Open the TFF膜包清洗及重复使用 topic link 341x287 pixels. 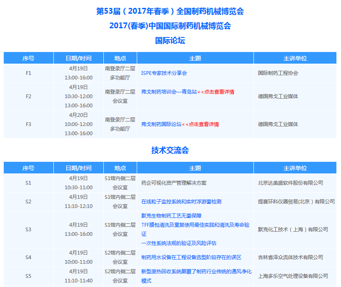point(195,225)
